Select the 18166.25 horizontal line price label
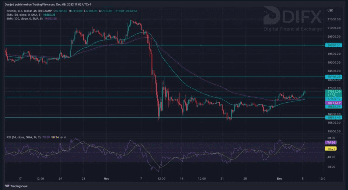Screen dimensions: 348x190 point(333,77)
